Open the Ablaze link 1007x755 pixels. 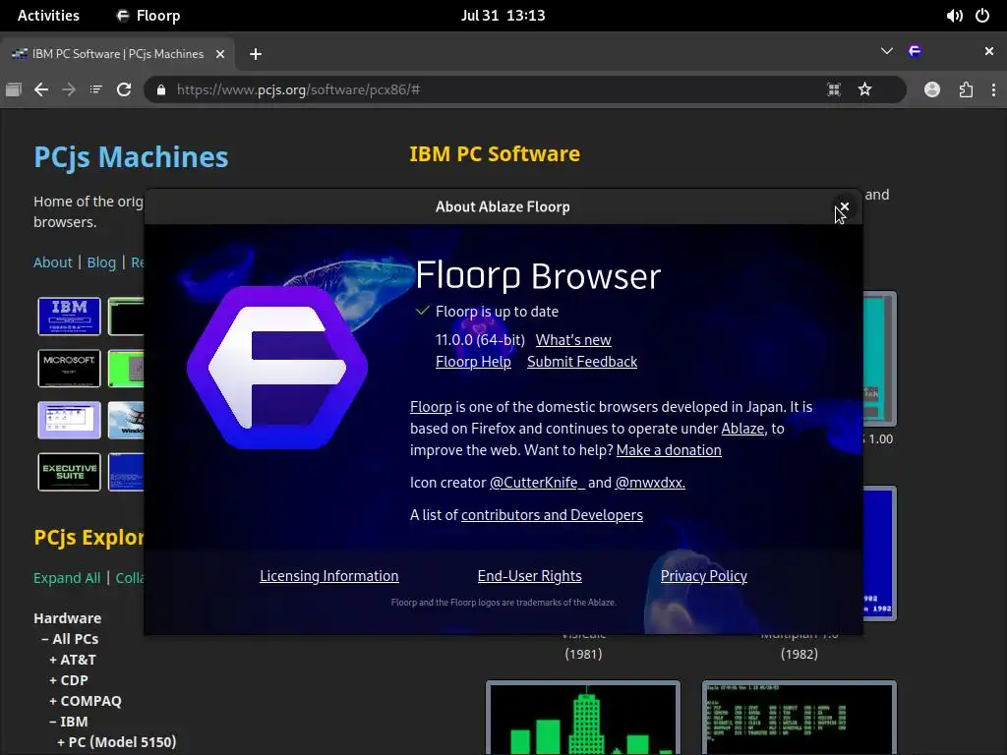[742, 429]
